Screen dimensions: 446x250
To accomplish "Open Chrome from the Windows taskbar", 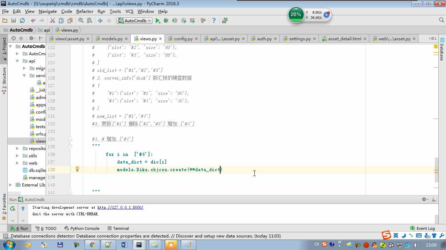I will 92,245.
